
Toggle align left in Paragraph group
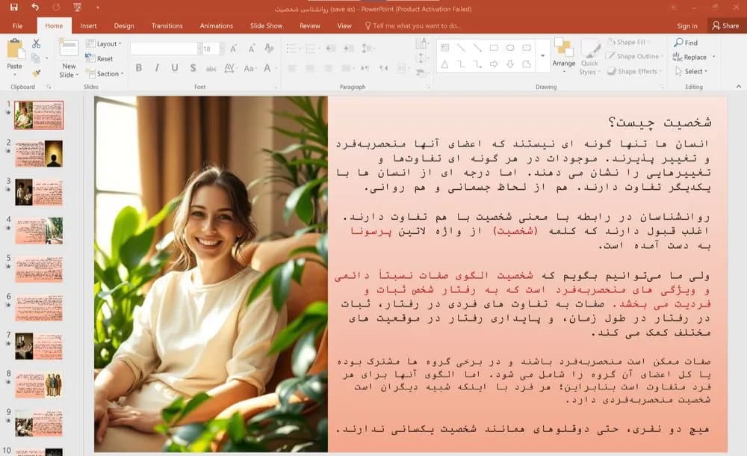coord(292,68)
